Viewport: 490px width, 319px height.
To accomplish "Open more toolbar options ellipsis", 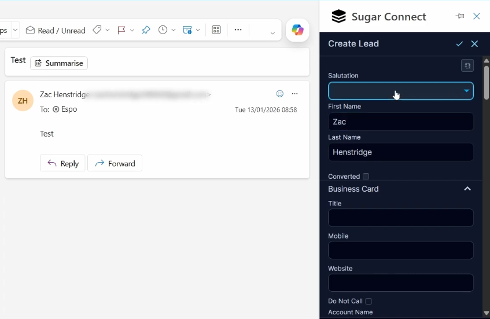I will pos(238,30).
